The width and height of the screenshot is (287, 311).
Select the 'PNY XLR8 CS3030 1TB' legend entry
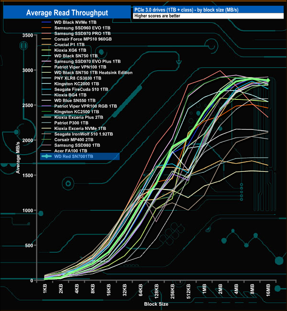tap(78, 78)
